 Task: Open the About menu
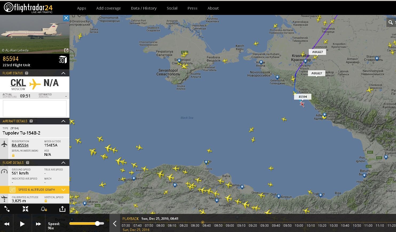point(213,8)
